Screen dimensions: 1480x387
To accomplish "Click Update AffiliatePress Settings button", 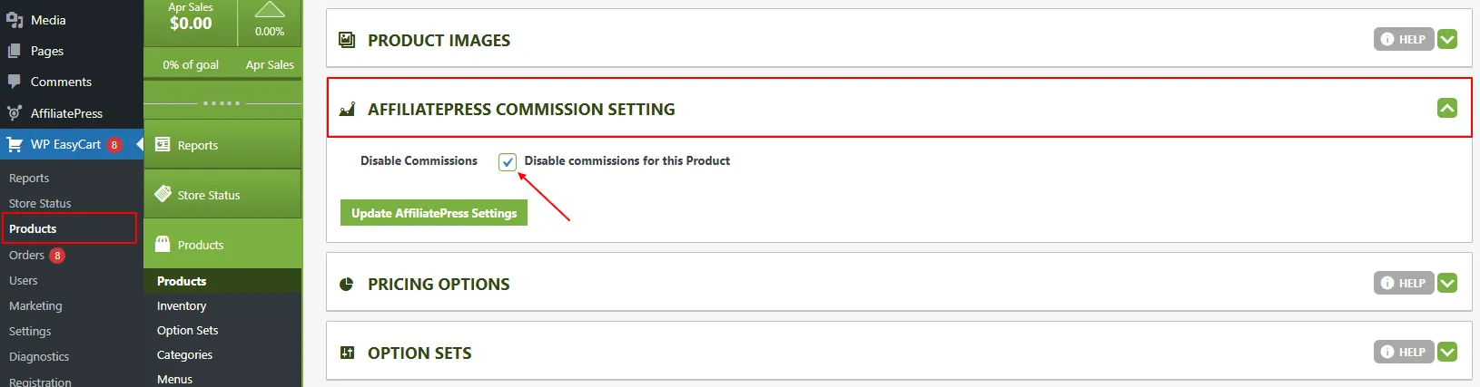I will tap(434, 213).
